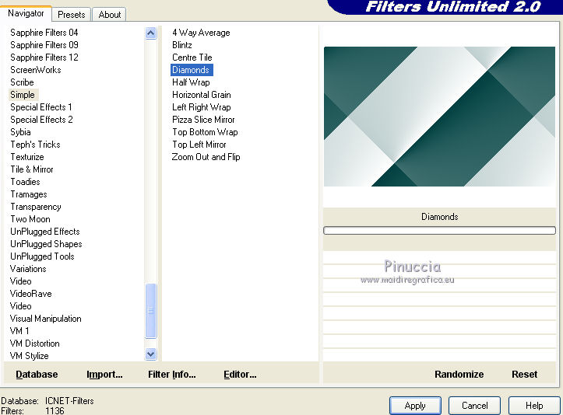Choose the Pizza Slice Mirror filter

(x=203, y=120)
